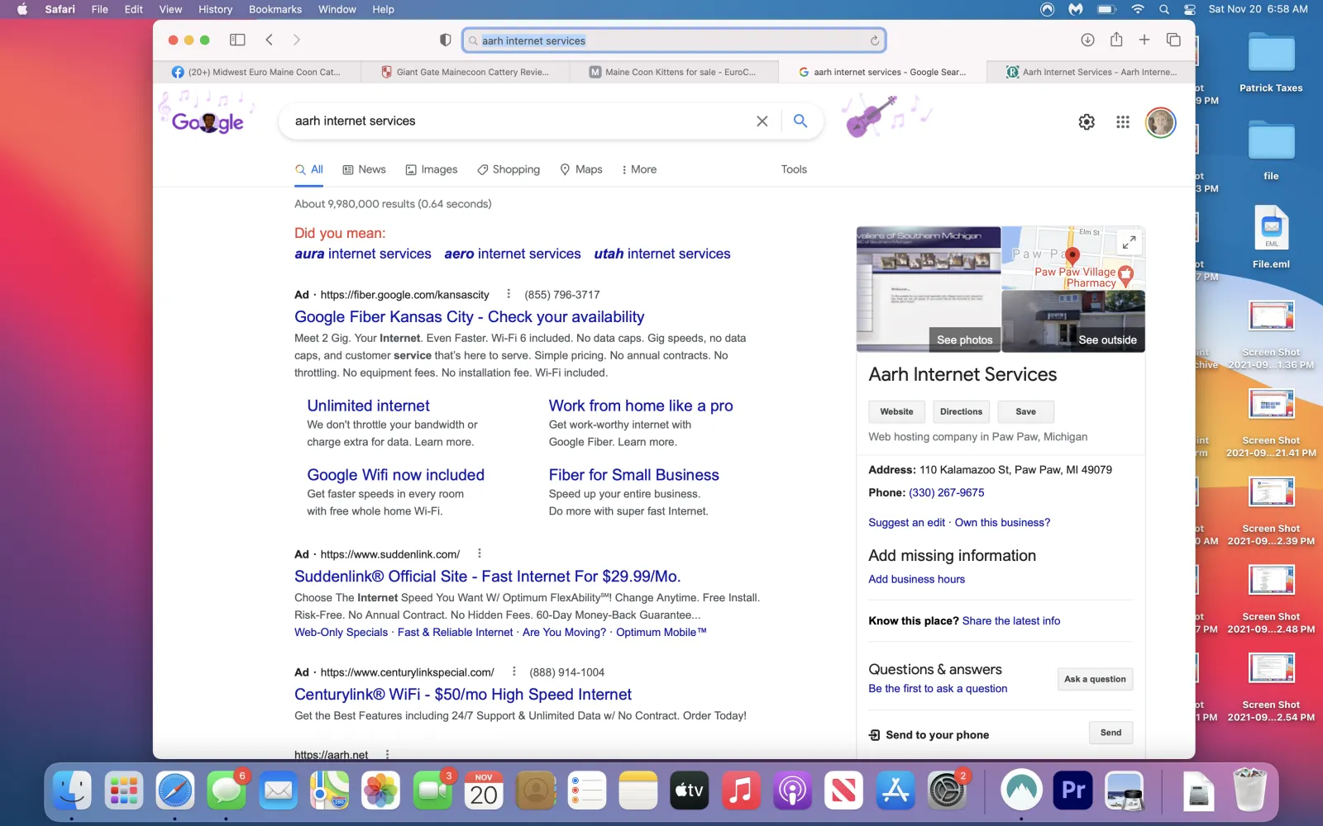This screenshot has width=1323, height=826.
Task: Expand the More search filters menu
Action: click(639, 169)
